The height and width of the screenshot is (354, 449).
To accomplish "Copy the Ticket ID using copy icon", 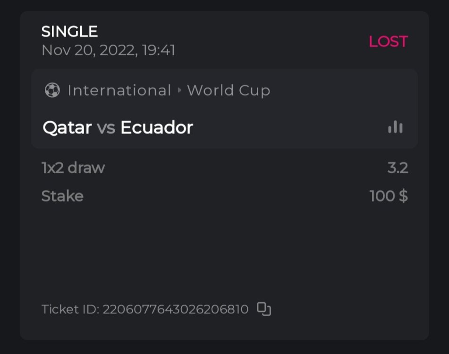I will pyautogui.click(x=264, y=309).
